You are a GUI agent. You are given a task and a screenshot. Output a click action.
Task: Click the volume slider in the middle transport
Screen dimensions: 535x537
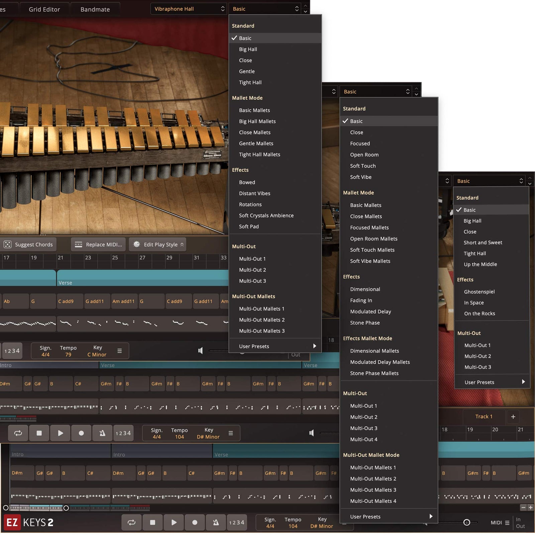click(329, 433)
